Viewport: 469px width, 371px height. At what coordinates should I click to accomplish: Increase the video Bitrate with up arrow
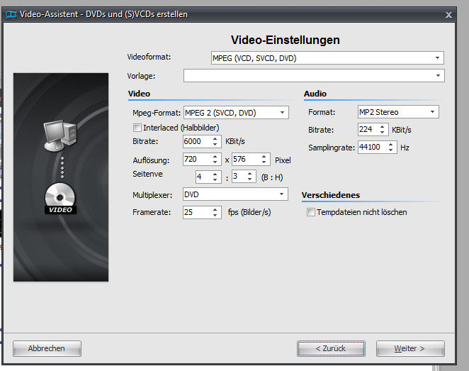click(216, 139)
